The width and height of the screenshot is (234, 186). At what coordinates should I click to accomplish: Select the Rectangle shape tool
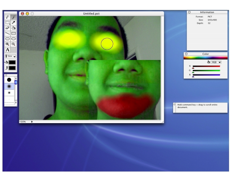13,33
